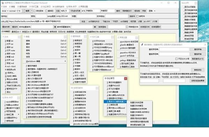209x137 pixels.
Task: Click the Rogabet Notepad title bar app icon
Action: point(3,3)
